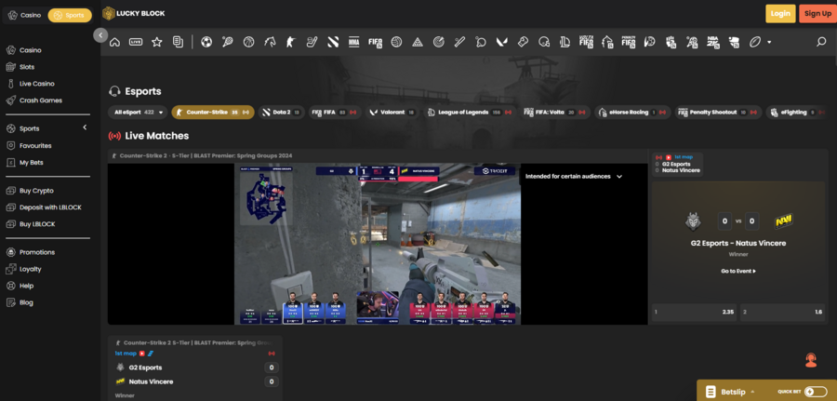Screen dimensions: 837x401
Task: Select FIFA: Volta esport tab
Action: 554,113
